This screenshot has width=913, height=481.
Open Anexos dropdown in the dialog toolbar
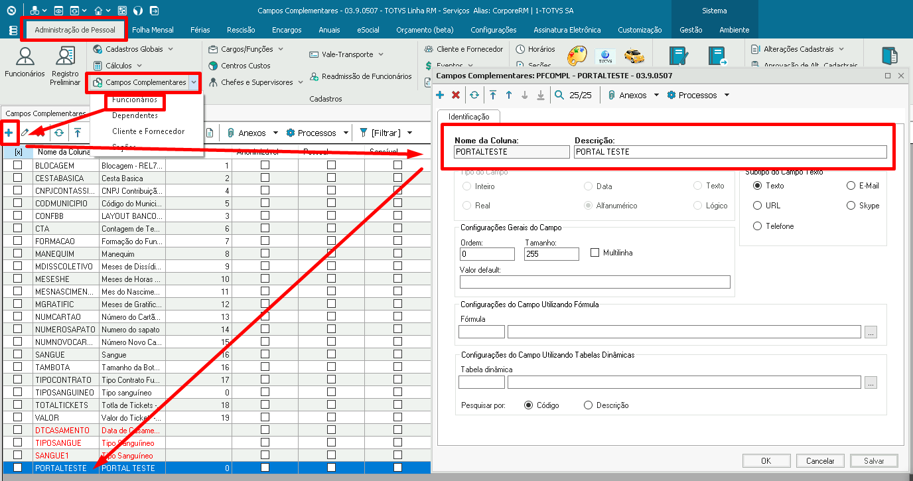click(x=656, y=96)
